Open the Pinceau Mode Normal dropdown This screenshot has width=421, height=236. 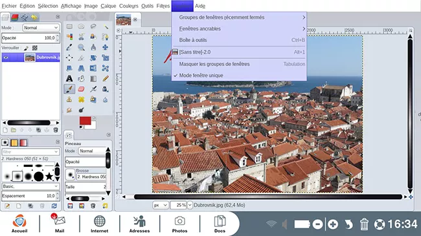pos(93,151)
